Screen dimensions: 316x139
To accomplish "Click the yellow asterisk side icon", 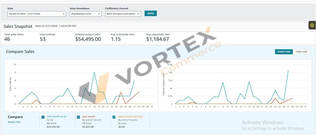I will pyautogui.click(x=312, y=25).
